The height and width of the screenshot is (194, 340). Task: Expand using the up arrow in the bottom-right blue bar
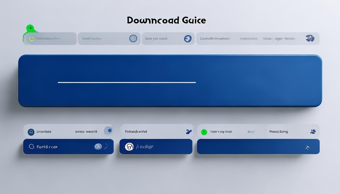(307, 148)
